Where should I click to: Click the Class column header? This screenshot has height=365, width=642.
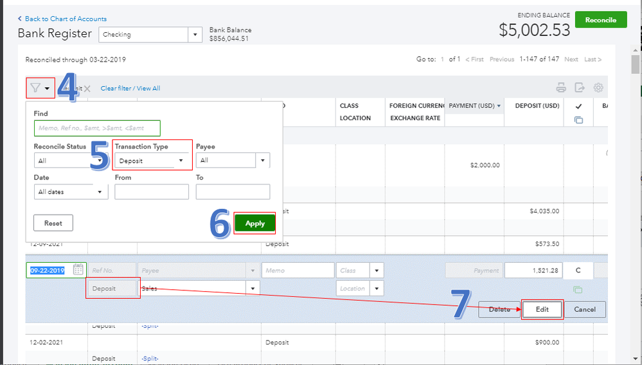(x=349, y=105)
